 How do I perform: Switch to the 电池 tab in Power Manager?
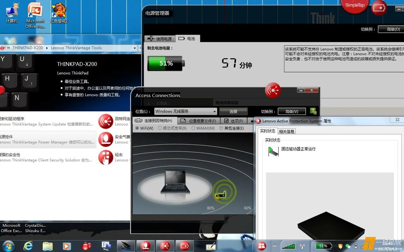pyautogui.click(x=188, y=39)
